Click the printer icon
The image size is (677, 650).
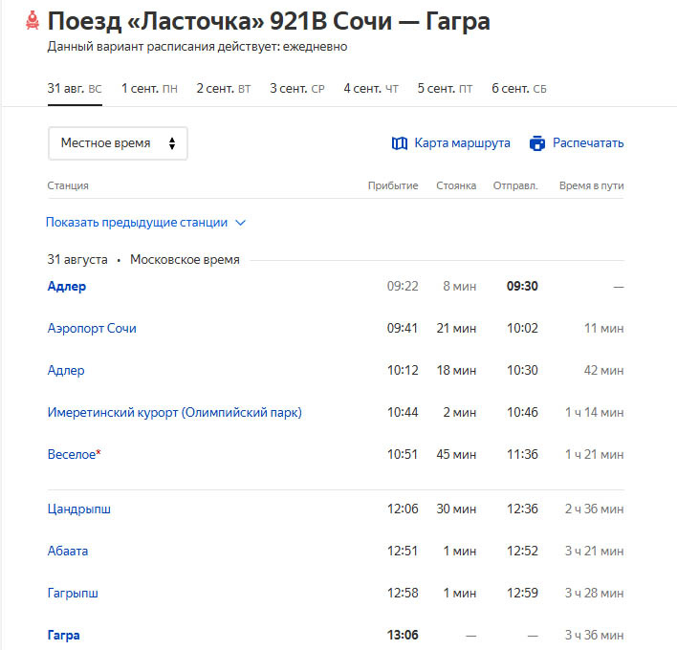click(537, 143)
